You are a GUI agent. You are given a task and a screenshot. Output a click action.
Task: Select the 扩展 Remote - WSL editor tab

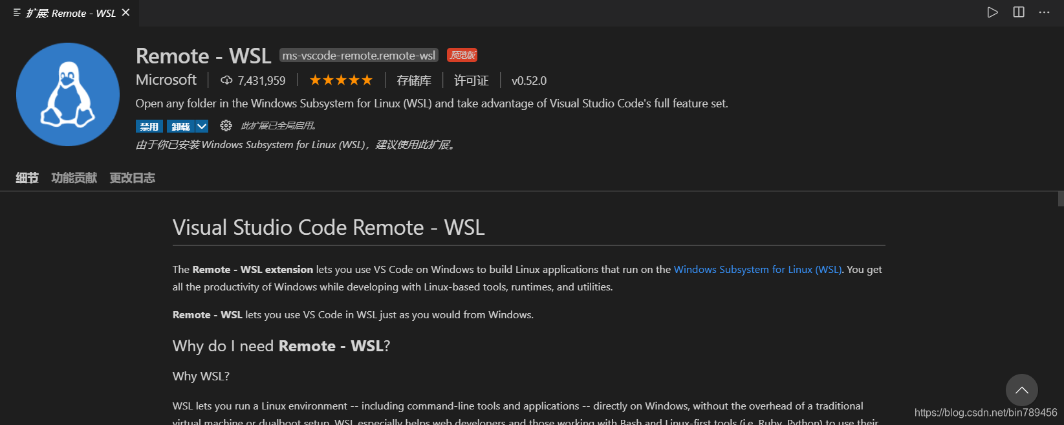[x=70, y=13]
